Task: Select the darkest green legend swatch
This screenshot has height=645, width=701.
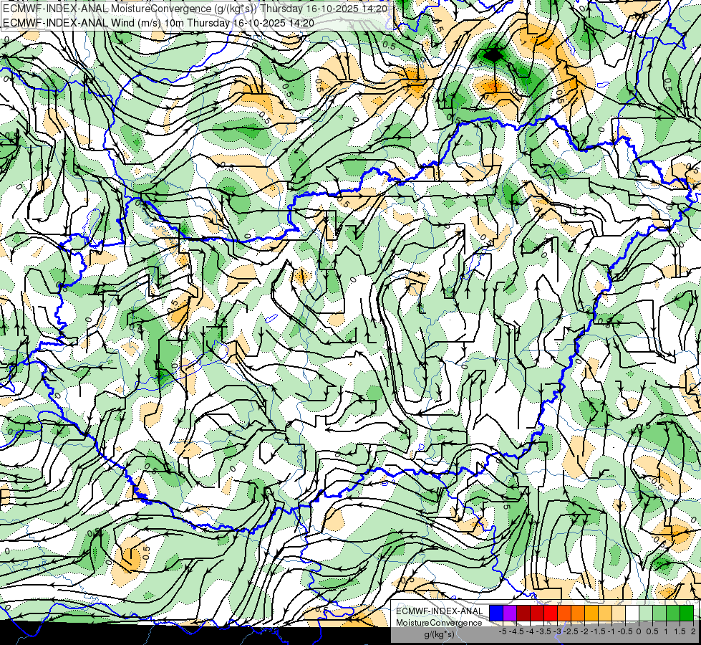Action: (687, 613)
